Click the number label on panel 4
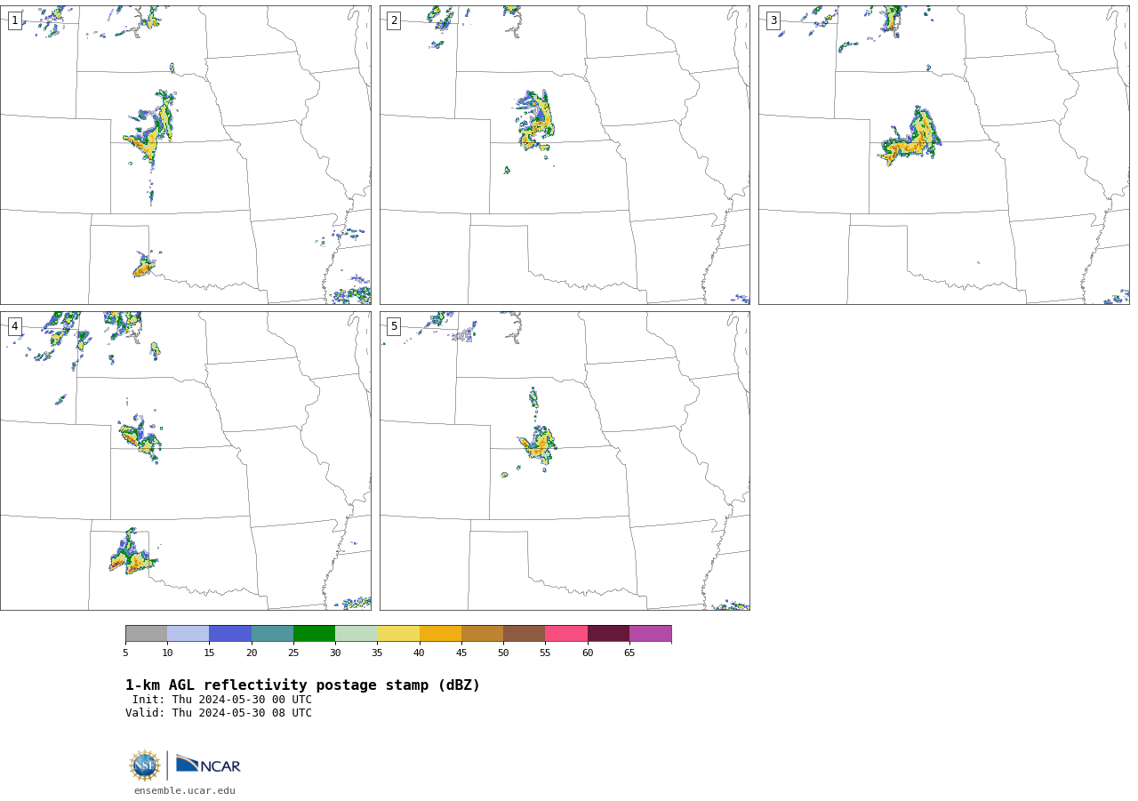 pos(14,326)
